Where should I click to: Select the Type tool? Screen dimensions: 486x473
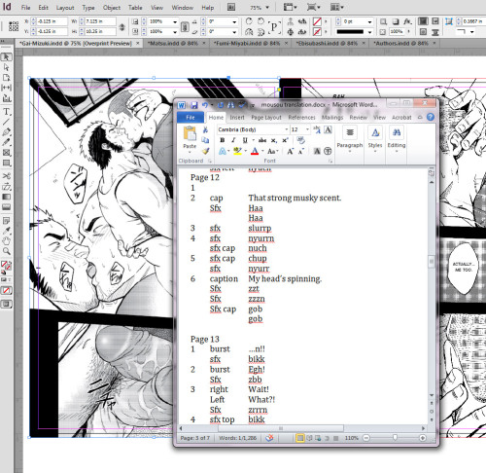pyautogui.click(x=6, y=112)
